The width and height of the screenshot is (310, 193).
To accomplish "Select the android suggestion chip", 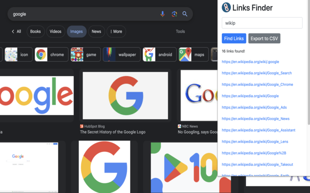I will [159, 55].
